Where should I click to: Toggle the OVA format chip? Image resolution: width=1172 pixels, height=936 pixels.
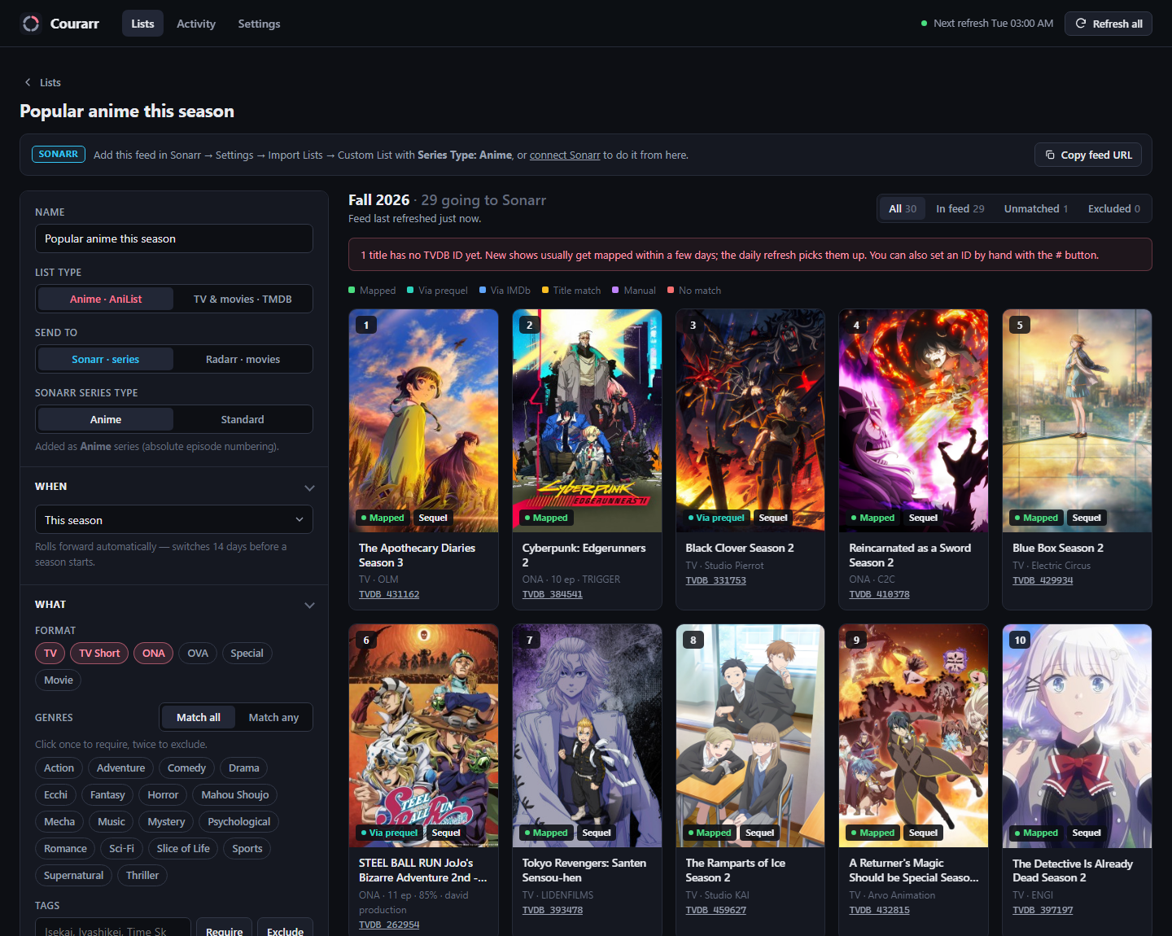[198, 653]
